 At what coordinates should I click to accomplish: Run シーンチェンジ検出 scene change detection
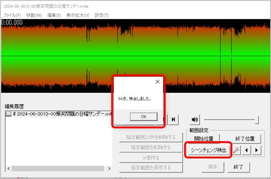[208, 150]
